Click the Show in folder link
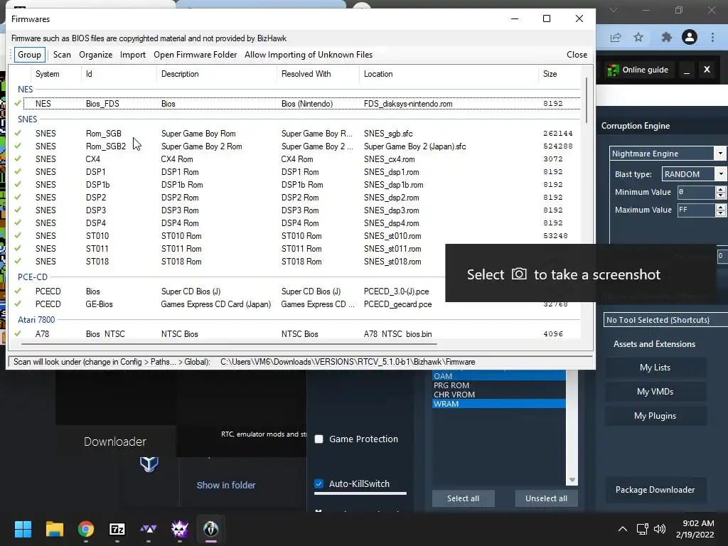The image size is (728, 546). click(x=226, y=485)
